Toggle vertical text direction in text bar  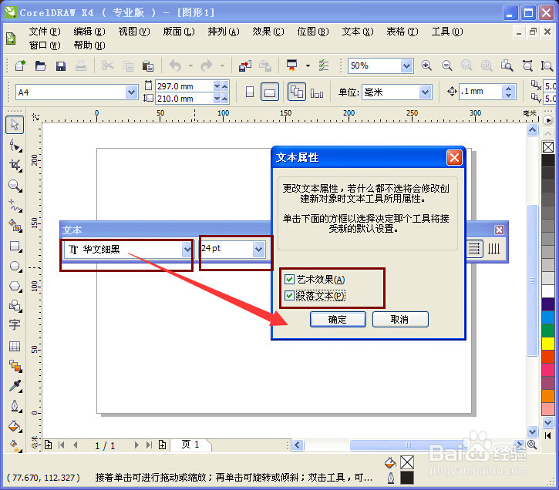pos(493,249)
